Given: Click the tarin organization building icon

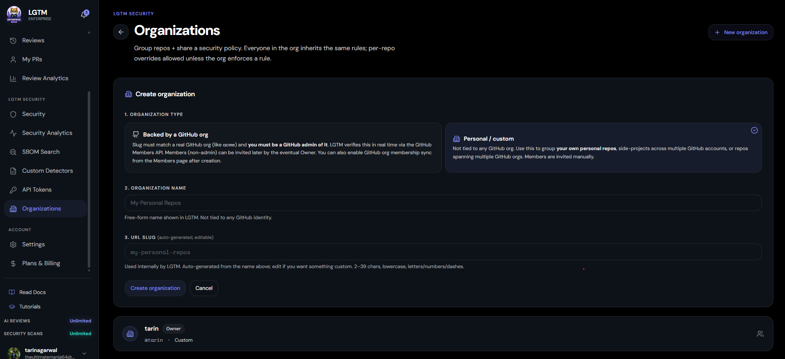Looking at the screenshot, I should pos(130,334).
